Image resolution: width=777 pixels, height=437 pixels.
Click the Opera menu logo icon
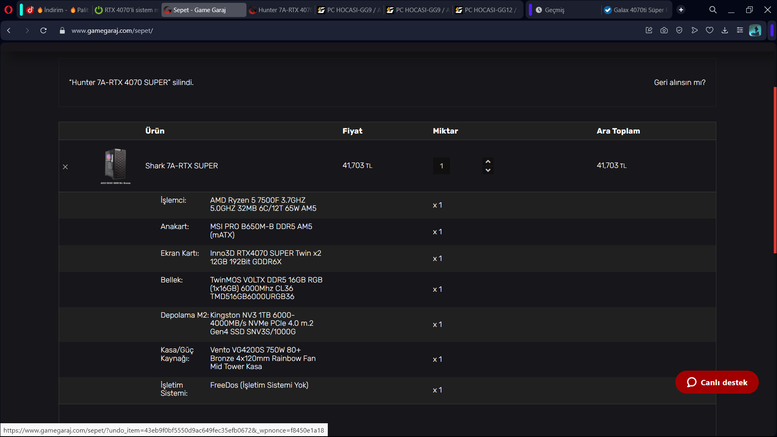[8, 10]
